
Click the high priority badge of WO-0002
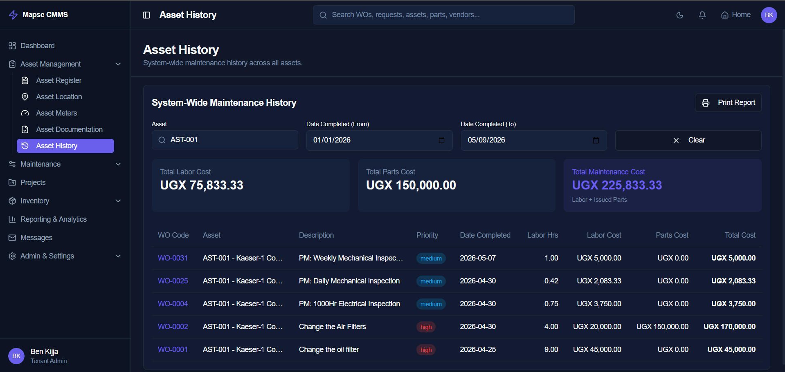pos(426,327)
